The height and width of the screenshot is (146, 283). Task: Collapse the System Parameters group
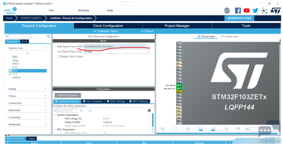[55, 115]
